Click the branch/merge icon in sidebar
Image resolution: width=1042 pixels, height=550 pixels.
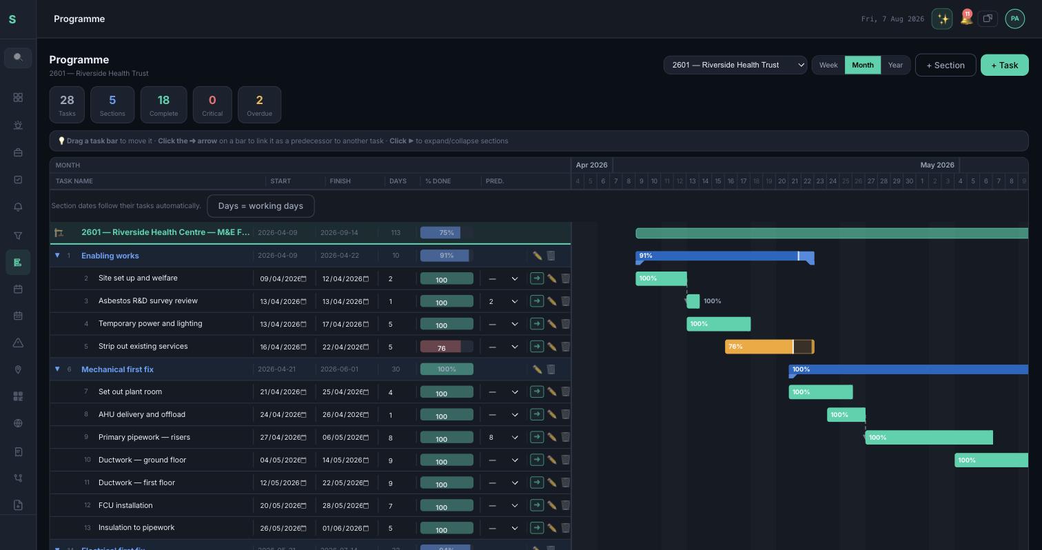tap(18, 478)
